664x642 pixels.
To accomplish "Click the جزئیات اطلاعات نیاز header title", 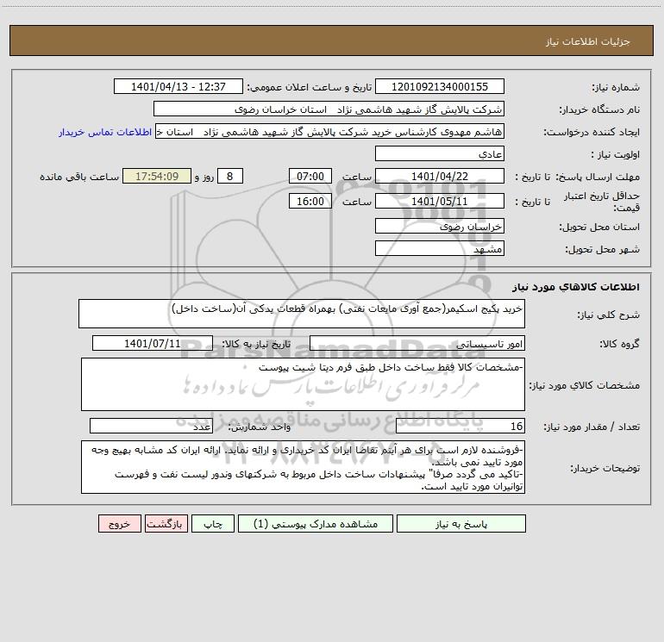I will click(x=588, y=41).
